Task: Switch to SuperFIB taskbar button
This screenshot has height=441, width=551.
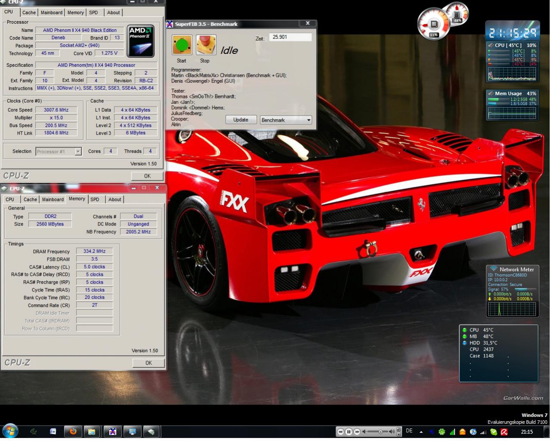Action: click(112, 431)
